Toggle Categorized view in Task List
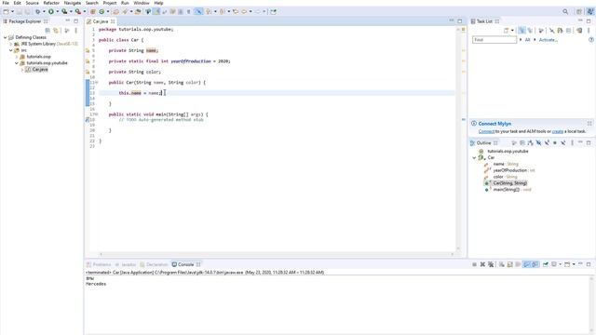This screenshot has height=335, width=596. tap(521, 31)
